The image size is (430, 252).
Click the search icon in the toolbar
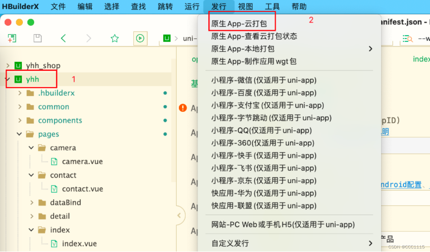point(408,38)
